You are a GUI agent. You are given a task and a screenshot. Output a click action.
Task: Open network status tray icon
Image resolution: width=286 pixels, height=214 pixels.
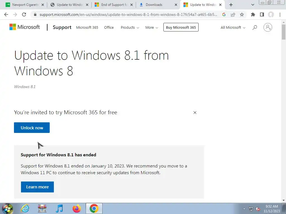[251, 209]
